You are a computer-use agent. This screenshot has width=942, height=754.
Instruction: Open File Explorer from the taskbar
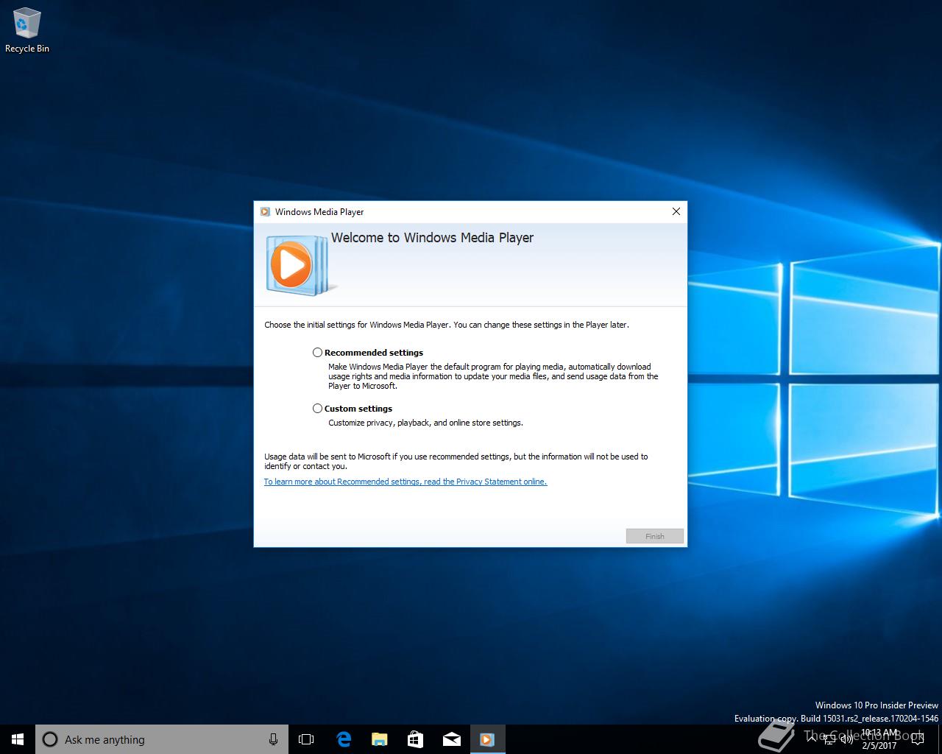(379, 739)
